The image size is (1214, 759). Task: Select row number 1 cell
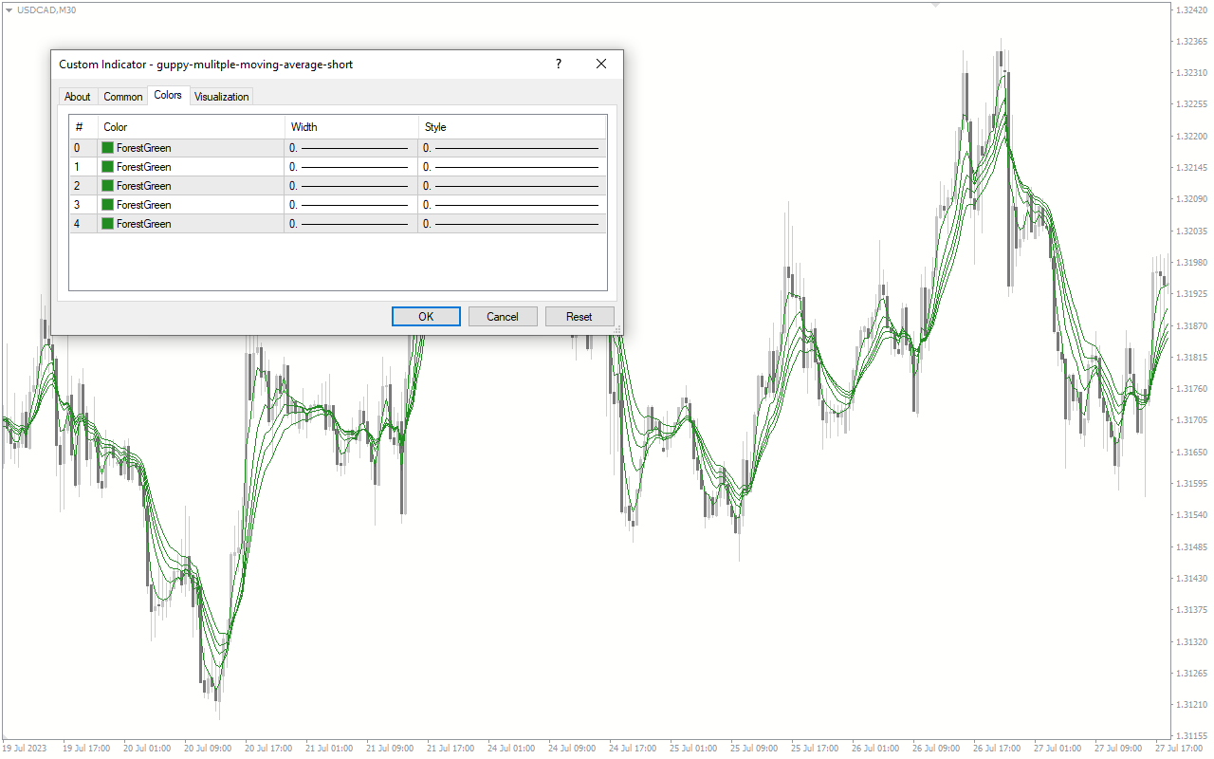[83, 167]
